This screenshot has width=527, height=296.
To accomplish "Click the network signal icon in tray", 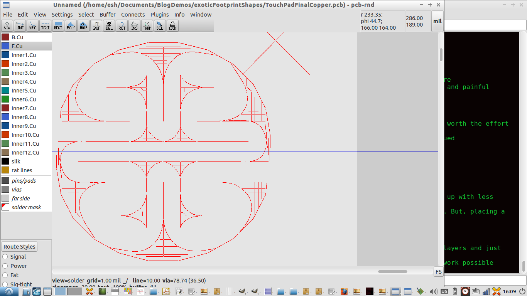I will [486, 291].
